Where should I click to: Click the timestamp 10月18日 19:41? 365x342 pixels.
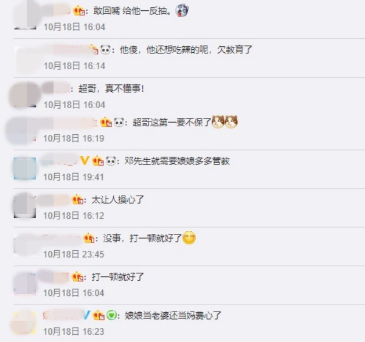coord(74,177)
